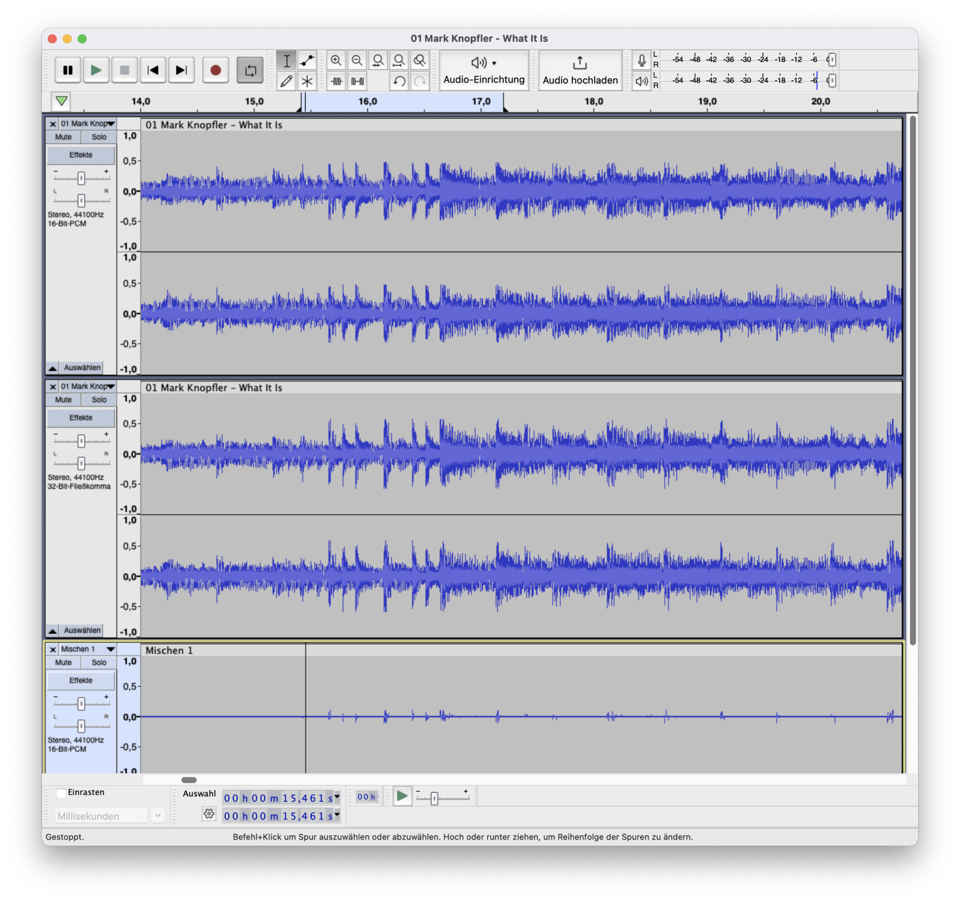Select the Multi-tool asterisk icon
This screenshot has height=901, width=960.
307,81
